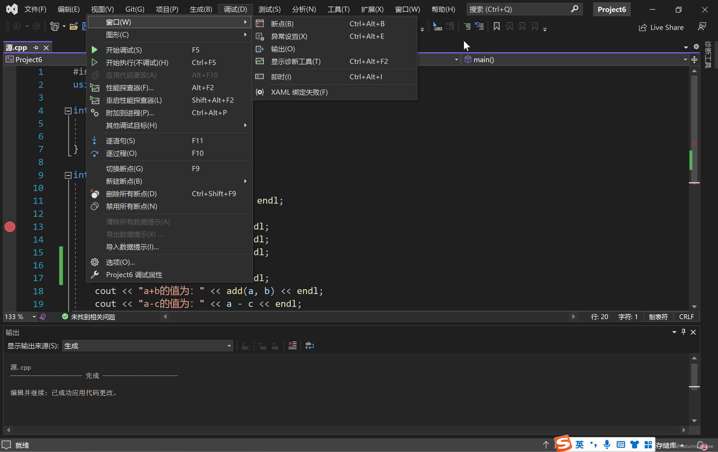The width and height of the screenshot is (718, 452).
Task: Click the CRLF line ending indicator
Action: coord(686,317)
